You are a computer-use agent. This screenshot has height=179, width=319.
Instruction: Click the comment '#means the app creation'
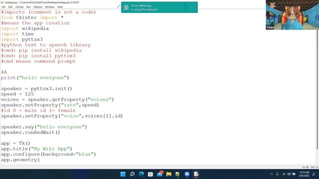[x=35, y=23]
